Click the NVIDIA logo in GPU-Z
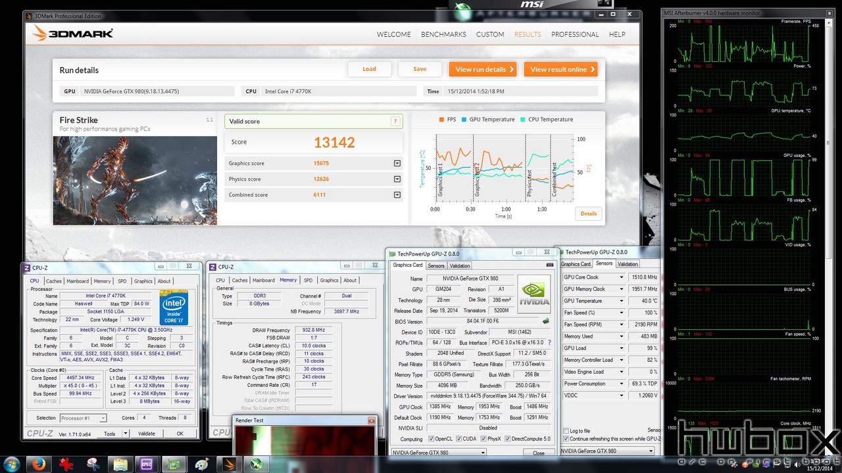This screenshot has height=473, width=842. pyautogui.click(x=534, y=293)
